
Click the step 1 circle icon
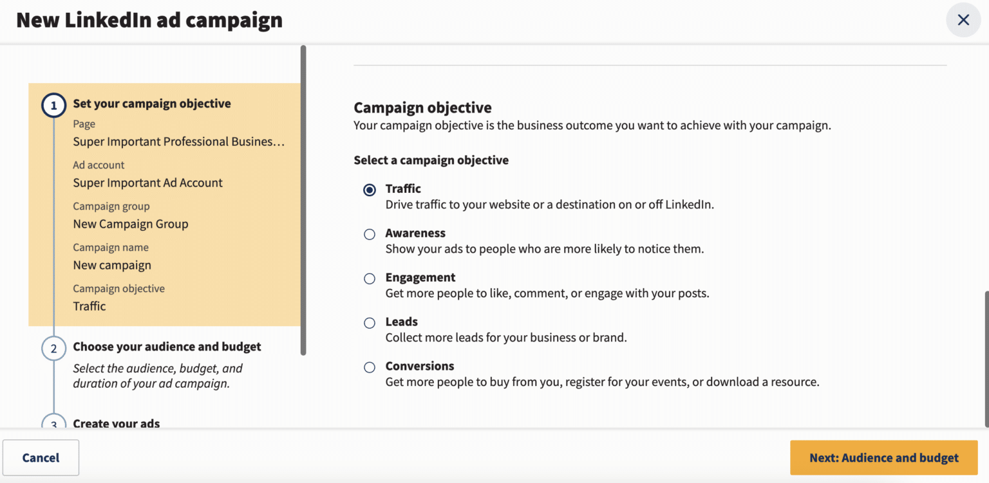click(53, 105)
